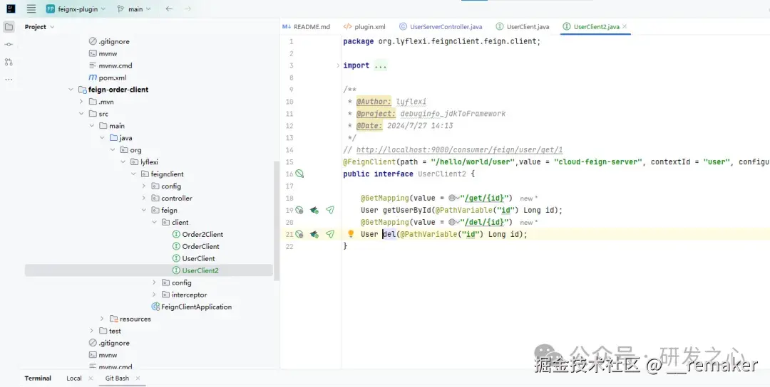
Task: Collapse the lyflexi package
Action: (123, 162)
